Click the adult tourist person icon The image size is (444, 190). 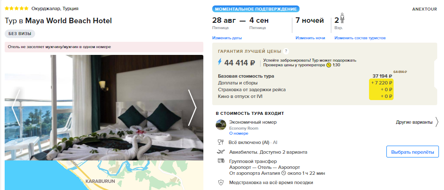342,19
